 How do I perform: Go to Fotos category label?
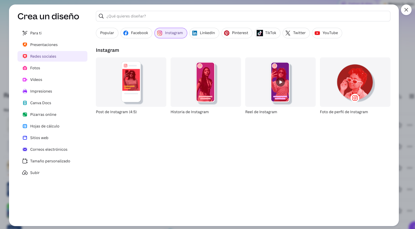pos(35,68)
